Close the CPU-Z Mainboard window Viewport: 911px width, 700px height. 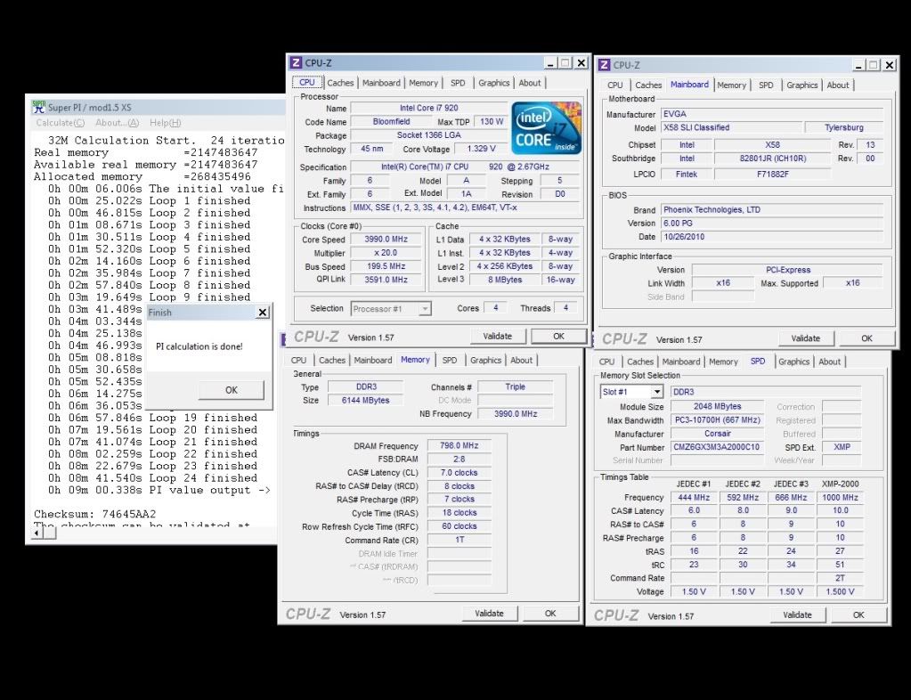pos(890,65)
